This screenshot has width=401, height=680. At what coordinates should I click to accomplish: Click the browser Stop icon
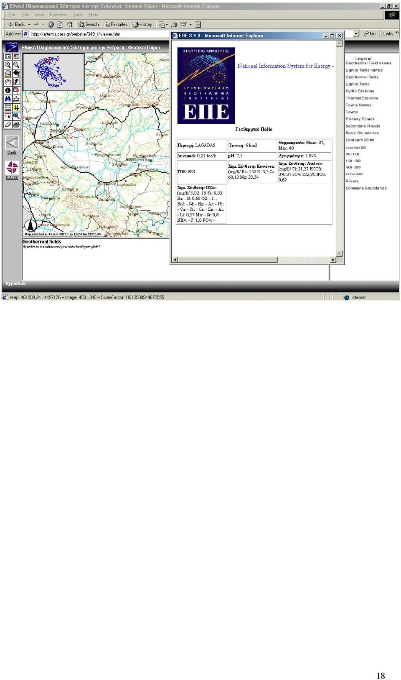[x=51, y=25]
